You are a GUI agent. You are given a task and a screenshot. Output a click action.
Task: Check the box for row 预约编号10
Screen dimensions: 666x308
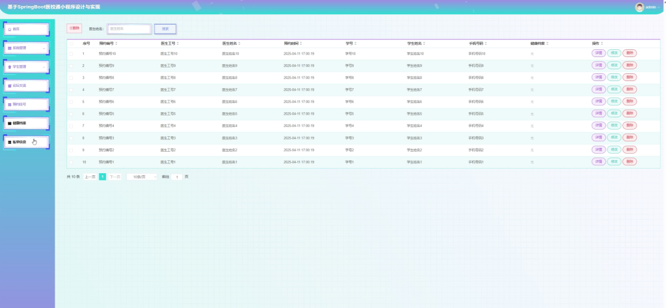(72, 54)
